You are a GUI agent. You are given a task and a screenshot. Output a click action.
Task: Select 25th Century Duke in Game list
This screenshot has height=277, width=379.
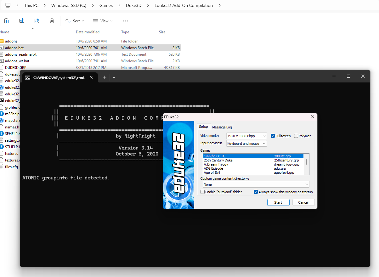(x=253, y=160)
